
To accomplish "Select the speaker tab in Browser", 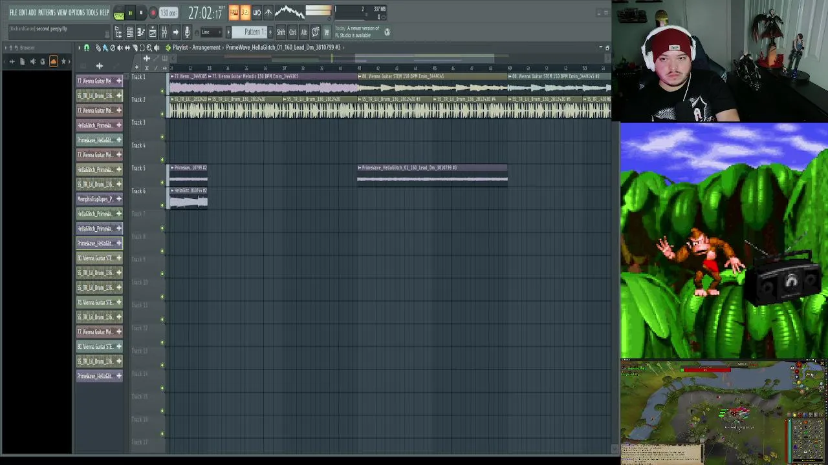I will coord(32,61).
